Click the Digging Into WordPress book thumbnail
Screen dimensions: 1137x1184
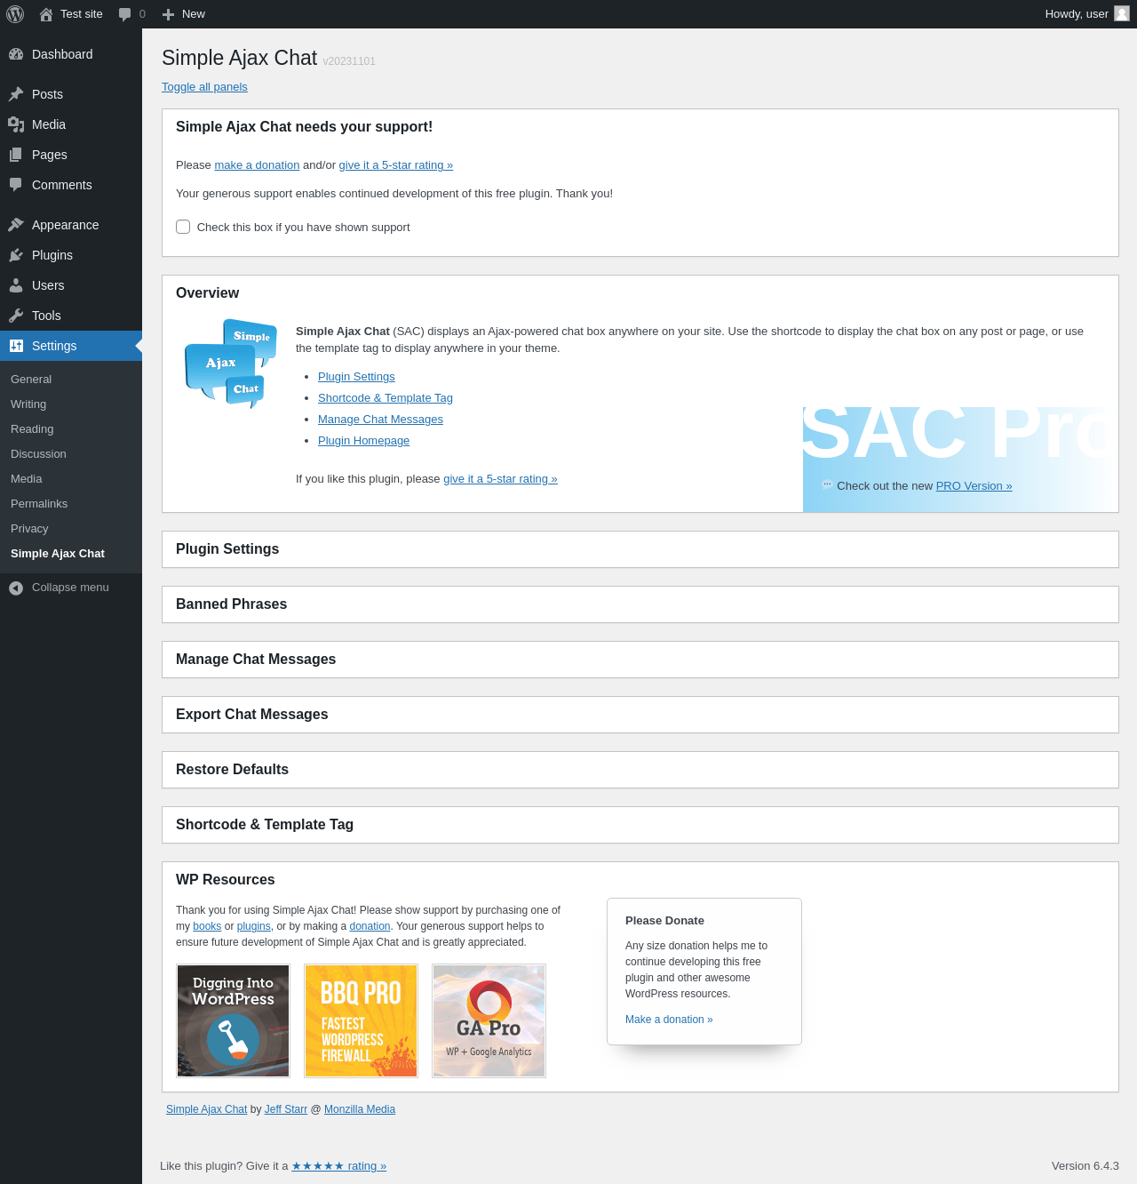[x=234, y=1020]
